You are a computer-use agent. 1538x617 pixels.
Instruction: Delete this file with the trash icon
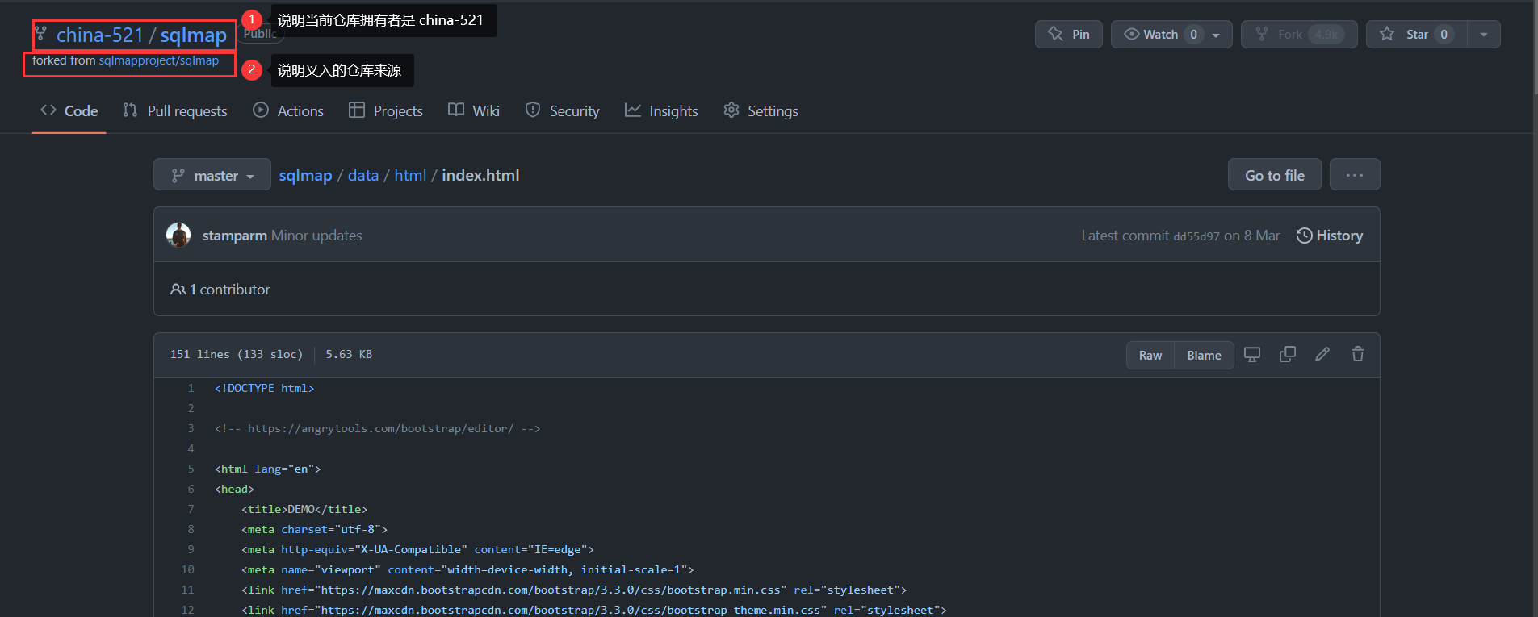(1358, 355)
